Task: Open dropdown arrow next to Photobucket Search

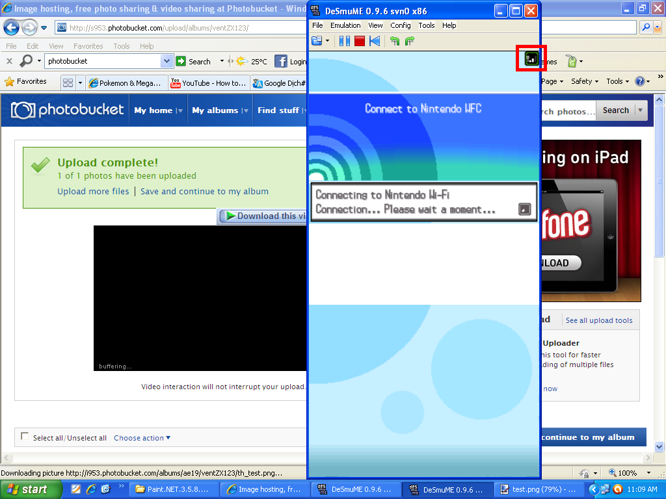Action: coord(641,110)
